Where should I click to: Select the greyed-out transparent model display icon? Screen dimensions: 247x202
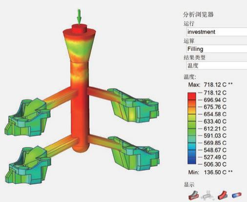[207, 195]
